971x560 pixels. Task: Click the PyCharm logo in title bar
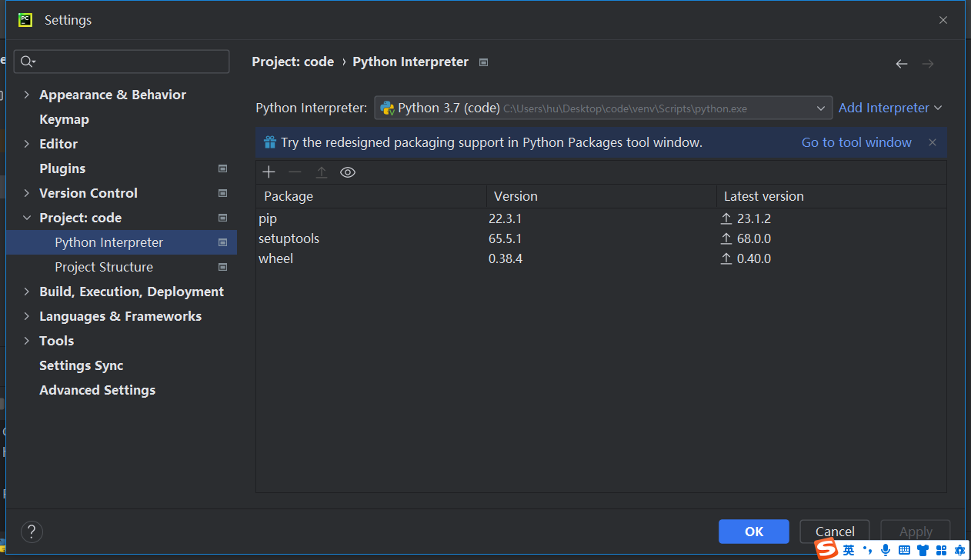click(x=25, y=20)
